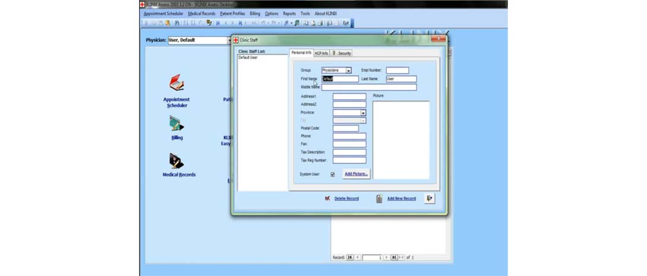647x276 pixels.
Task: Open the Reports menu
Action: (x=289, y=14)
